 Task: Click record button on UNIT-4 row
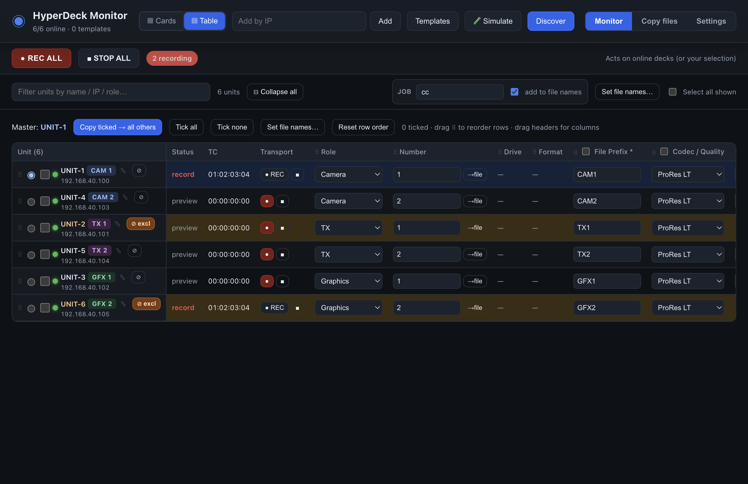(x=267, y=201)
